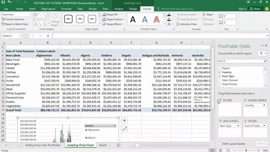
Task: Click the vertical scrollbar down arrow of sheet
Action: 213,141
